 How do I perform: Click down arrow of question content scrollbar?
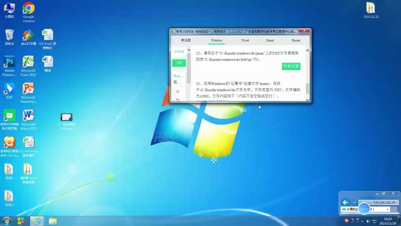click(307, 100)
